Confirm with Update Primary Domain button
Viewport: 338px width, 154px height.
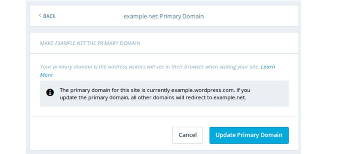[249, 135]
